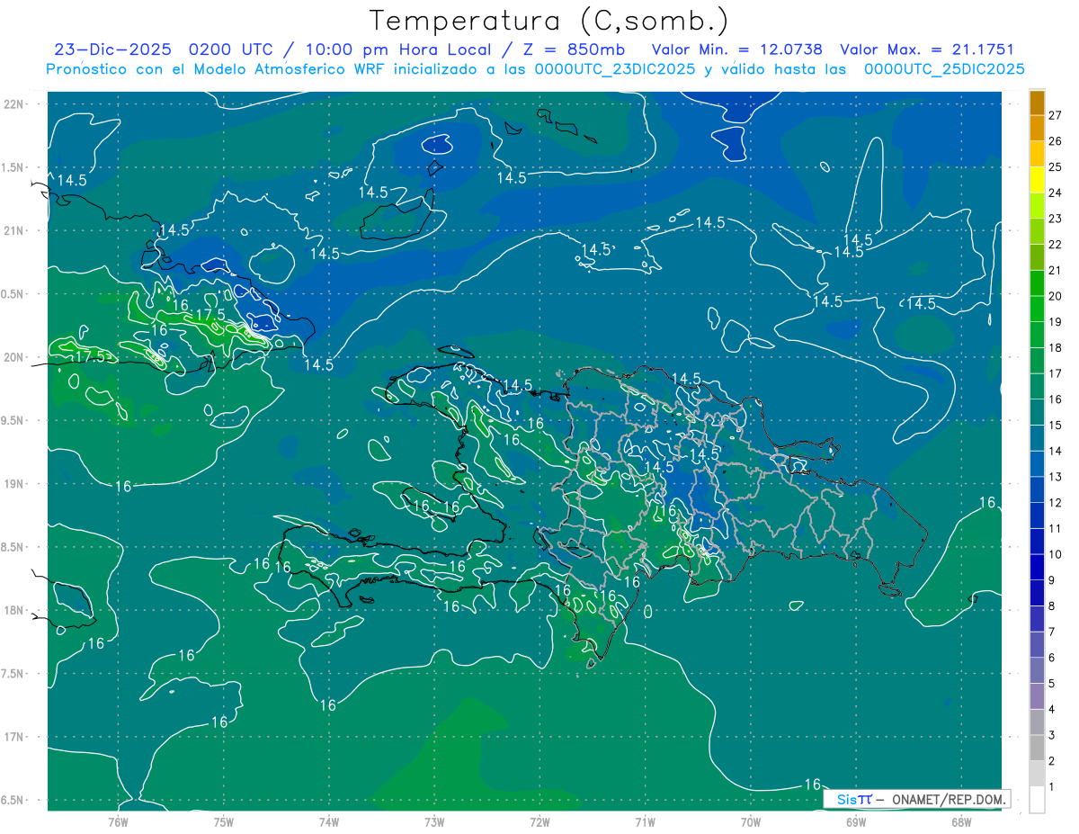Click the '27' label on the color legend

(x=1056, y=115)
